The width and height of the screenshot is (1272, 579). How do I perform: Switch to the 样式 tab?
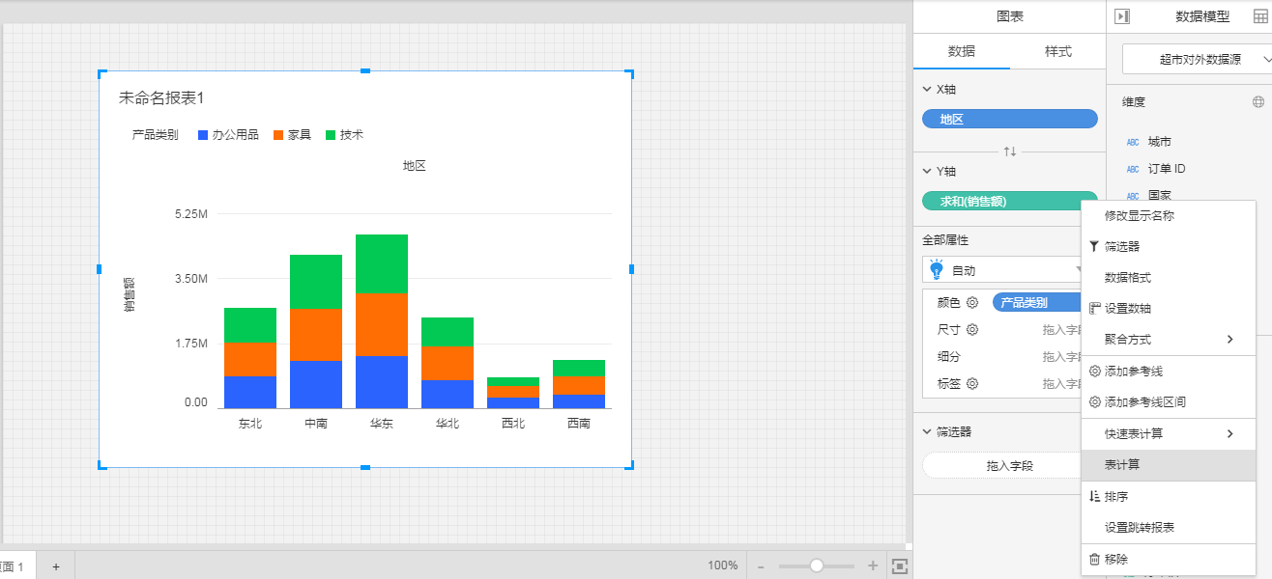coord(1057,51)
